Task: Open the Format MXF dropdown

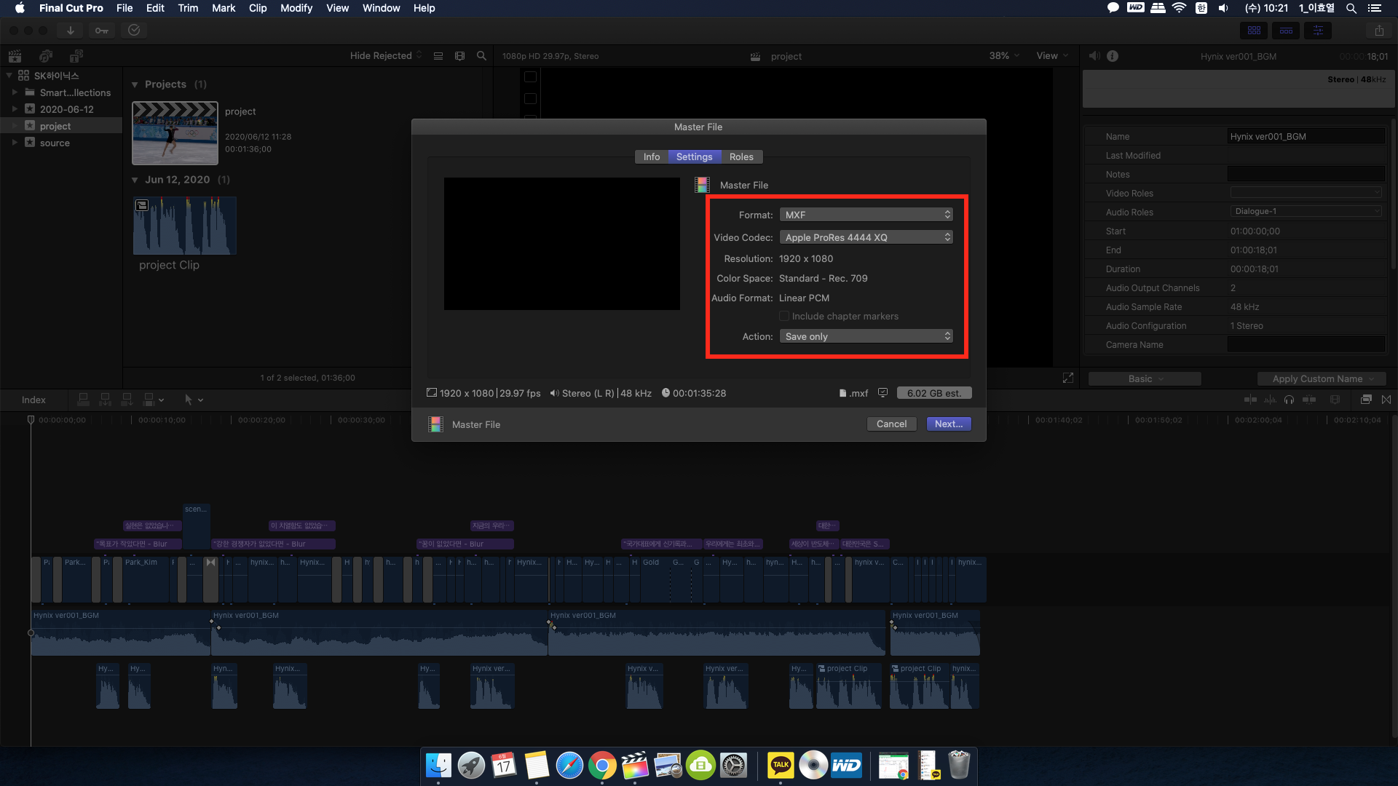Action: [866, 215]
